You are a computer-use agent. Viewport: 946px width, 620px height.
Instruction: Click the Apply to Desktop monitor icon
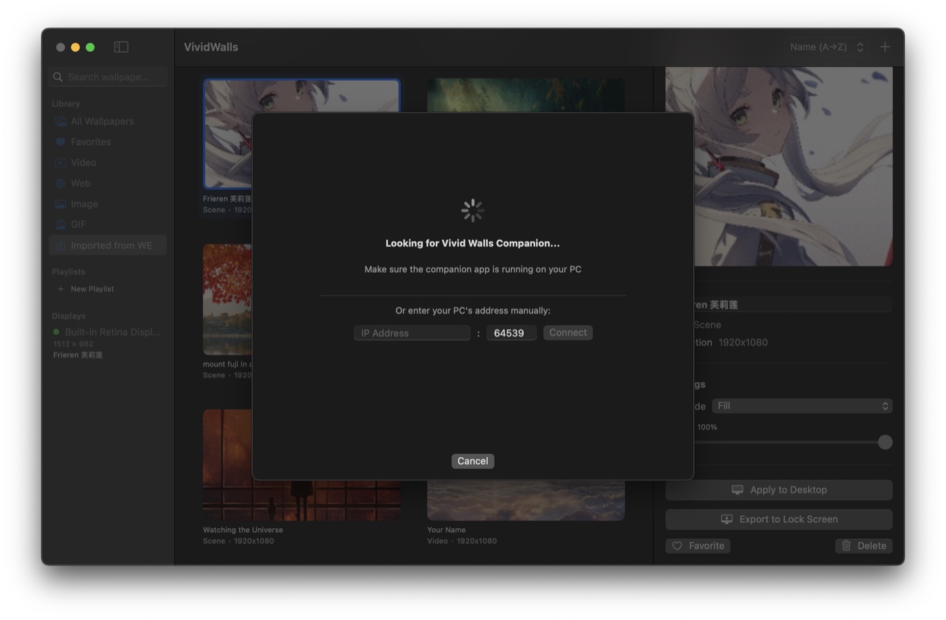(x=737, y=490)
